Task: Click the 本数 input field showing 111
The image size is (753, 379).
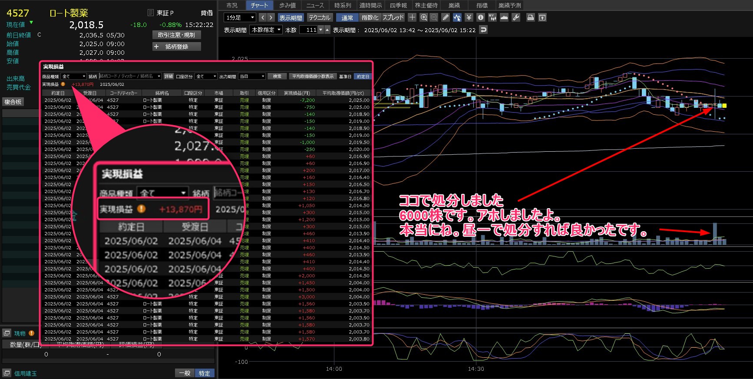Action: (x=309, y=30)
